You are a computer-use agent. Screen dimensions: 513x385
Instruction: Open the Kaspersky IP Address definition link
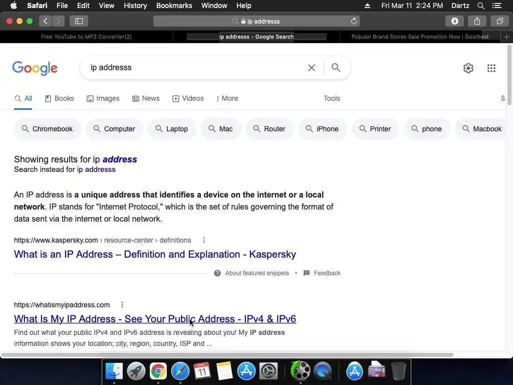(155, 254)
